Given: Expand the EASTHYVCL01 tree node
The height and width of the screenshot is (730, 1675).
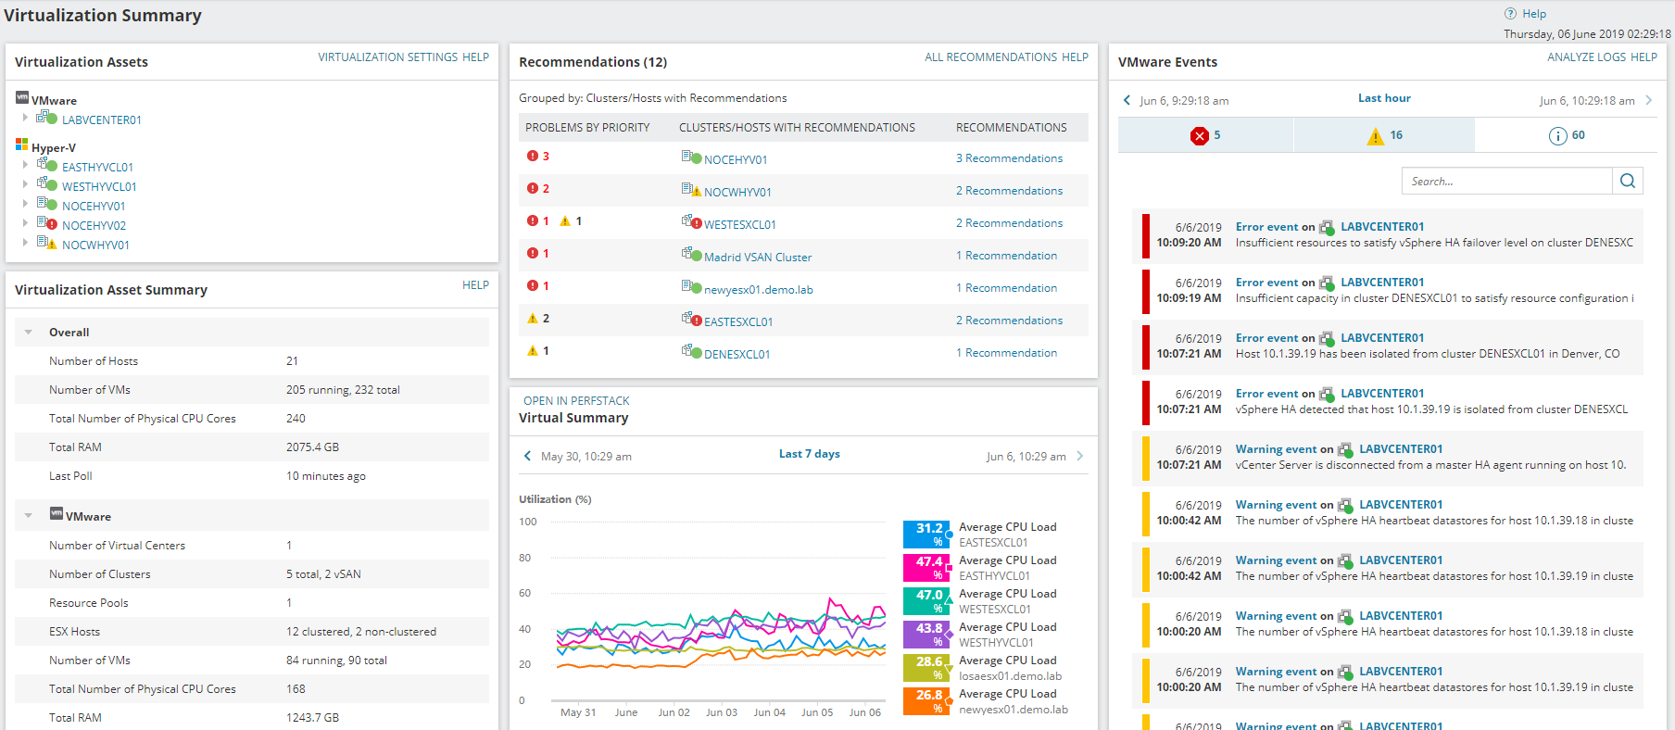Looking at the screenshot, I should click(25, 165).
